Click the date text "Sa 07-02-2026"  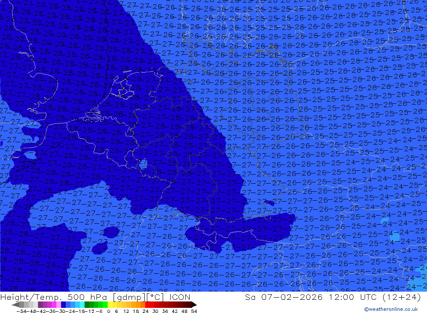coord(284,297)
